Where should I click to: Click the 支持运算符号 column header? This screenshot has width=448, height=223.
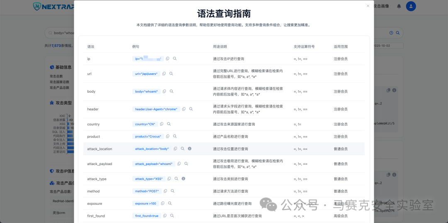coord(304,46)
